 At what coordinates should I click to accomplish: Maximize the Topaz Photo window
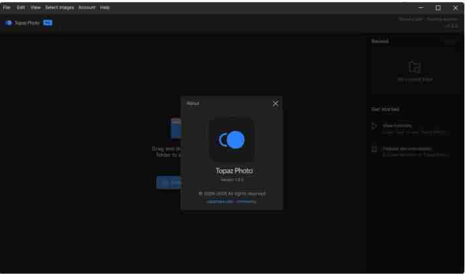pos(438,8)
